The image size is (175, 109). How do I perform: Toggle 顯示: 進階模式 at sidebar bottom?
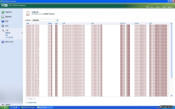coord(6,105)
